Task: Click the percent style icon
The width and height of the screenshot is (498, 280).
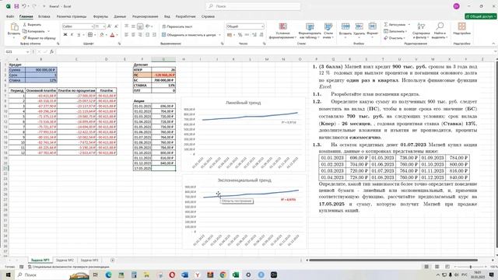Action: coord(240,34)
